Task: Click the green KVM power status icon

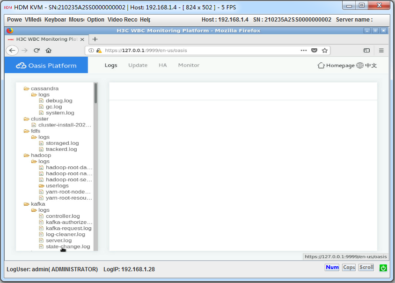Action: tap(383, 268)
